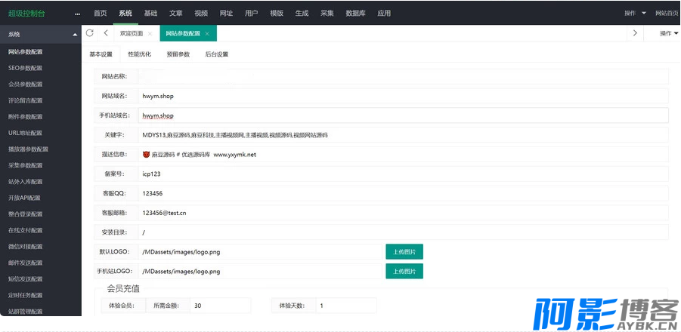Screen dimensions: 681x332
Task: Click the refresh icon in the tab bar
Action: tap(91, 33)
